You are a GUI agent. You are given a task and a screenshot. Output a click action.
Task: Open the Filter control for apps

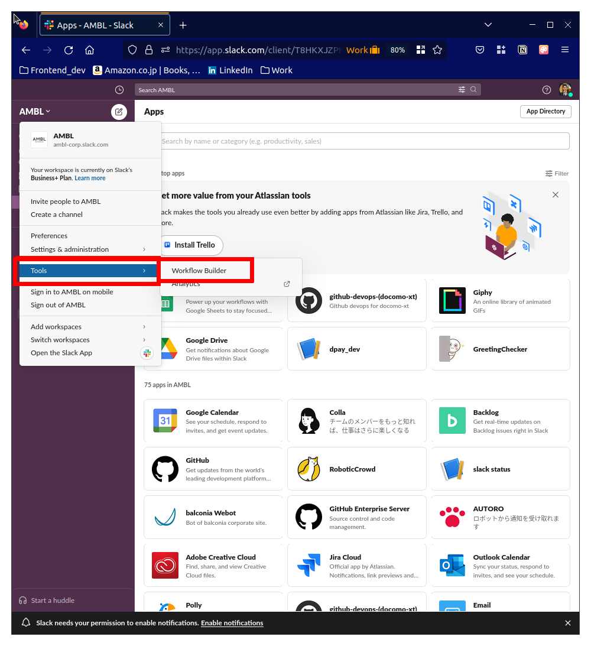tap(557, 173)
